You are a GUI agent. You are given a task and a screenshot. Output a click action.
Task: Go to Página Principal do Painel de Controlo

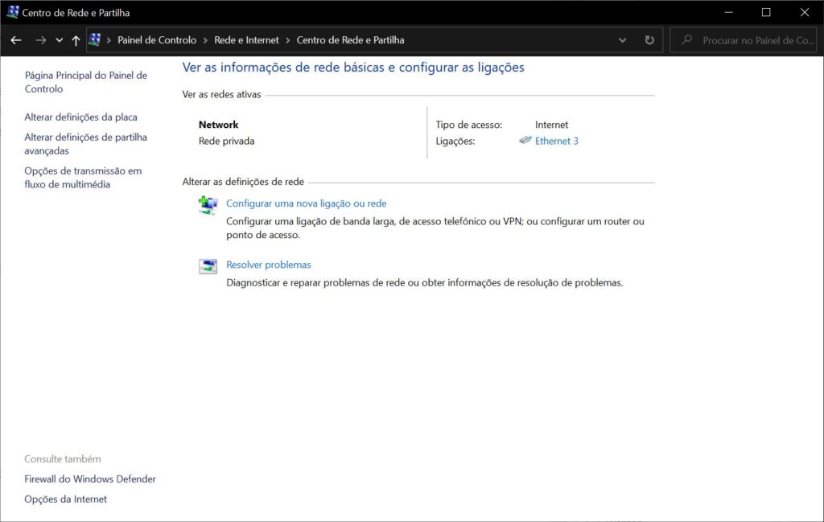(85, 82)
